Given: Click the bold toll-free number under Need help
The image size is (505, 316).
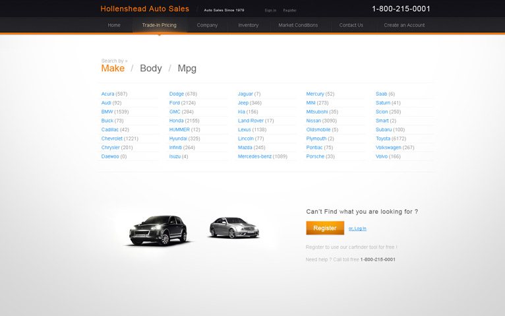Looking at the screenshot, I should pos(378,260).
